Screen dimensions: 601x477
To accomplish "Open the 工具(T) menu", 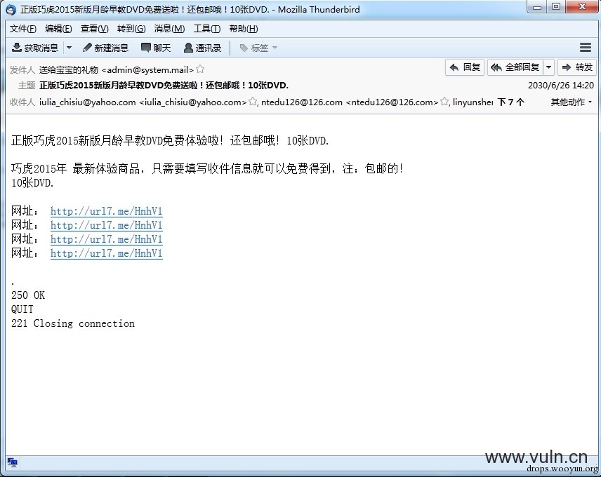I will click(x=207, y=29).
